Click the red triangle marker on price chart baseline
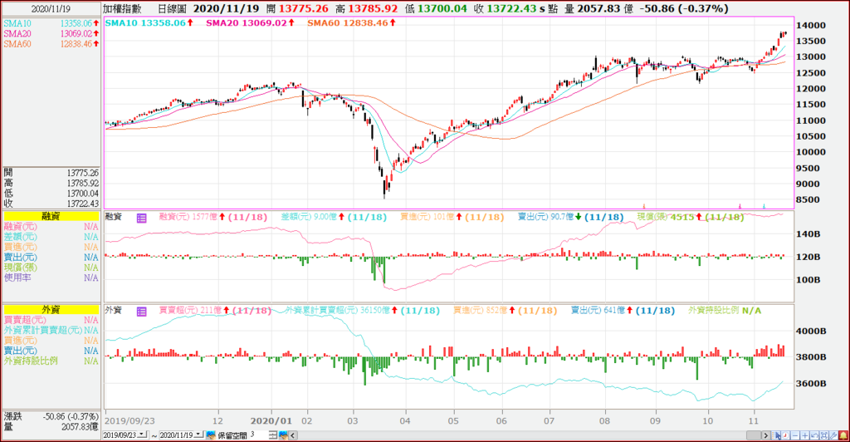This screenshot has height=442, width=850. click(x=644, y=206)
